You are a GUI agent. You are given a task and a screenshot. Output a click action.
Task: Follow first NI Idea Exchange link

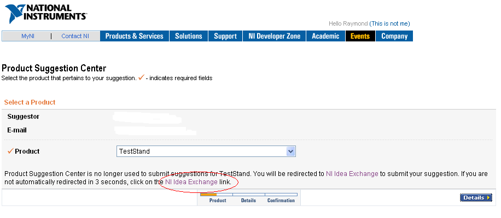click(352, 174)
